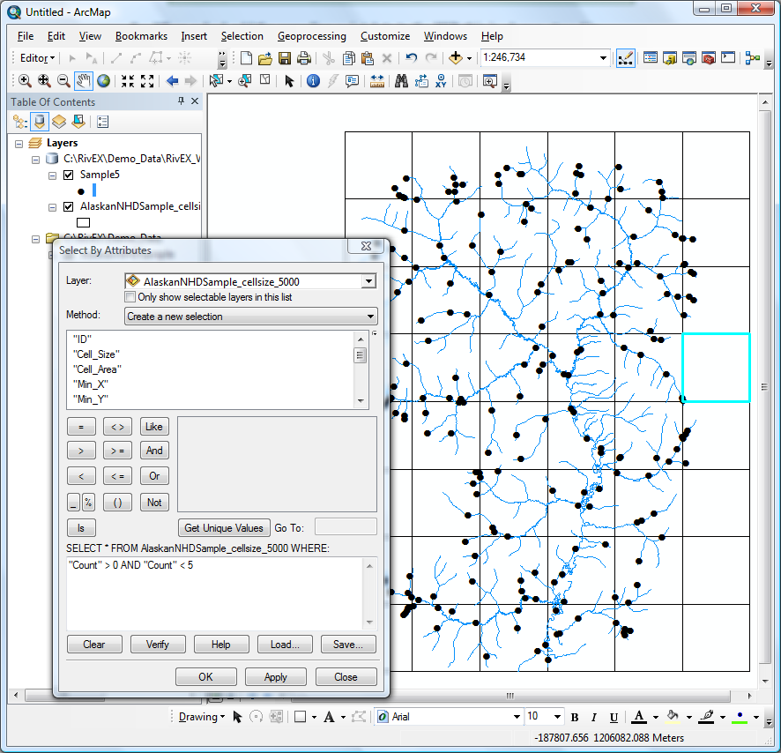The height and width of the screenshot is (753, 781).
Task: Click the Save map icon
Action: [285, 58]
